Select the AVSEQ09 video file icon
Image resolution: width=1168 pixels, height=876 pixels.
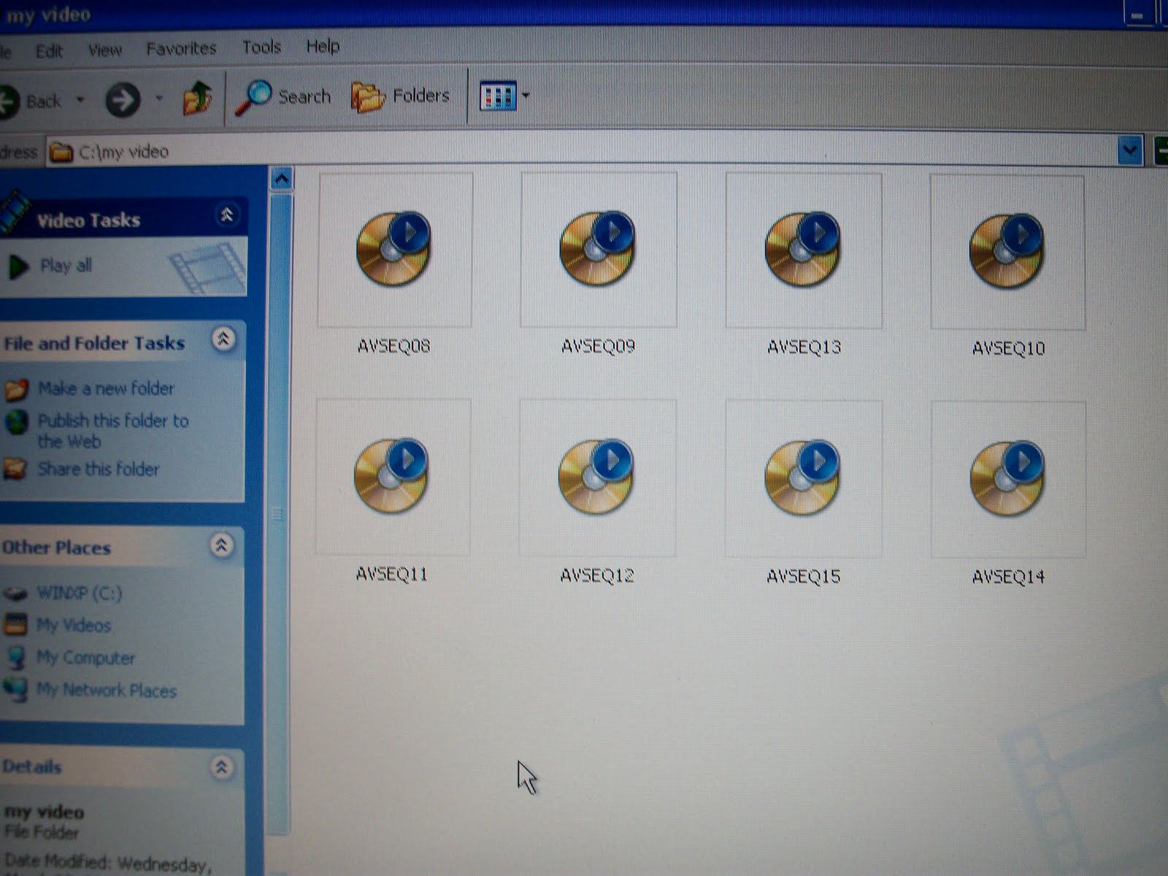[x=599, y=250]
